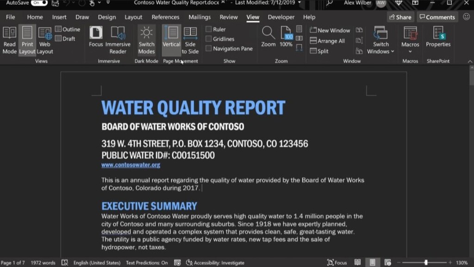This screenshot has height=267, width=474.
Task: Switch to the Developer tab
Action: (x=281, y=17)
